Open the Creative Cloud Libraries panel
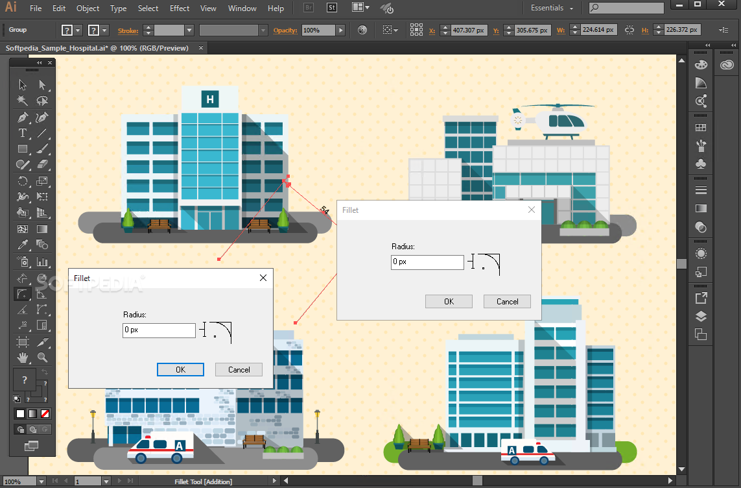 click(x=727, y=66)
